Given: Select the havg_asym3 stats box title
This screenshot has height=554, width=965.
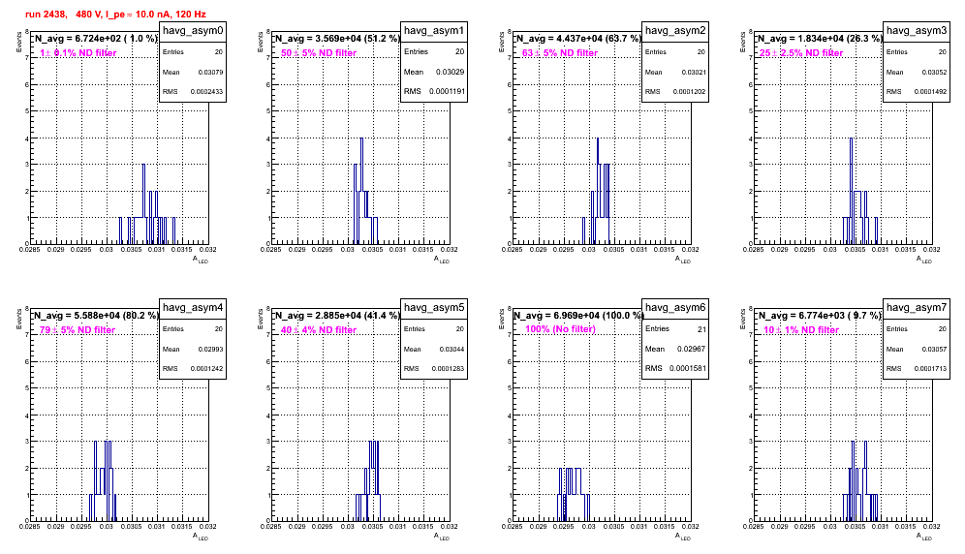Looking at the screenshot, I should 917,31.
